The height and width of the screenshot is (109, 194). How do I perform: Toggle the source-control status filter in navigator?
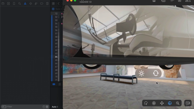click(47, 107)
